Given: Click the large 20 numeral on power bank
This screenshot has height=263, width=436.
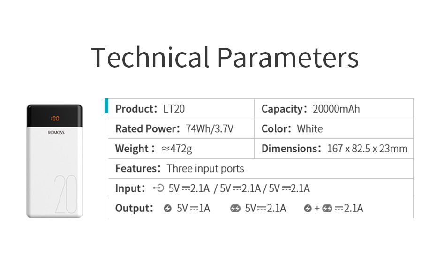Looking at the screenshot, I should pyautogui.click(x=66, y=195).
